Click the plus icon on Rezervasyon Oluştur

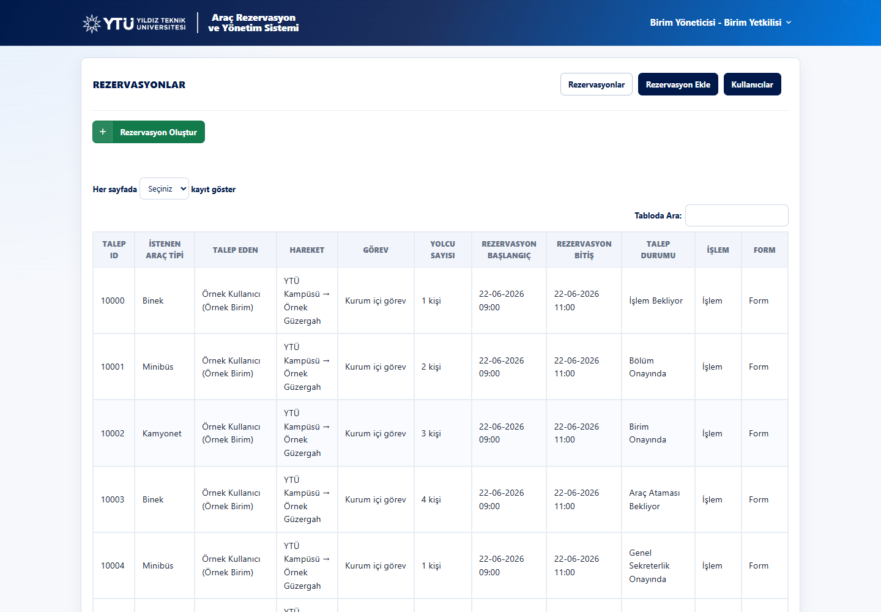tap(103, 132)
